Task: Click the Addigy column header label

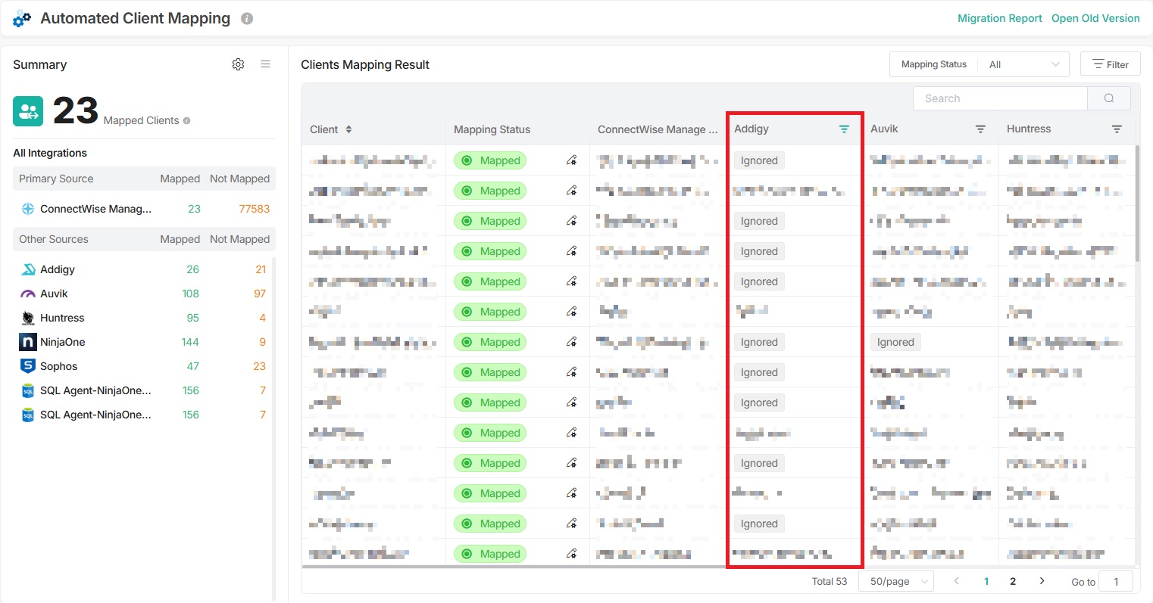Action: pos(751,129)
